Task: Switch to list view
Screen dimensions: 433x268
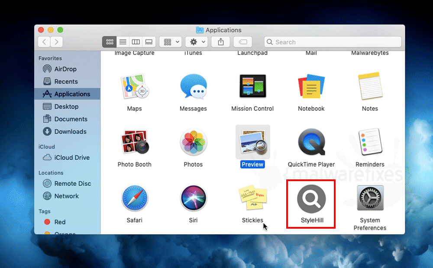Action: coord(123,42)
